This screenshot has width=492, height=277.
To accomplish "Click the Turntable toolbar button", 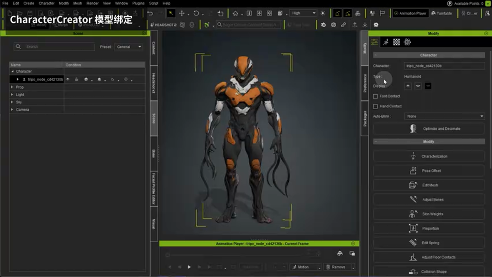I will (442, 13).
